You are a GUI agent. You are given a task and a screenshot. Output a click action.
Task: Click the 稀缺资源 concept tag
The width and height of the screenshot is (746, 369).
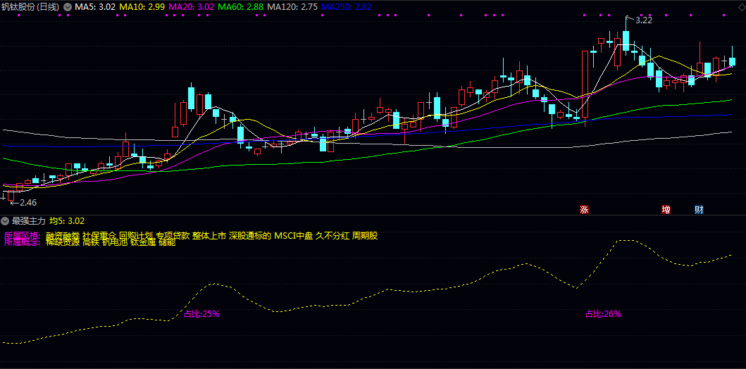pos(63,242)
